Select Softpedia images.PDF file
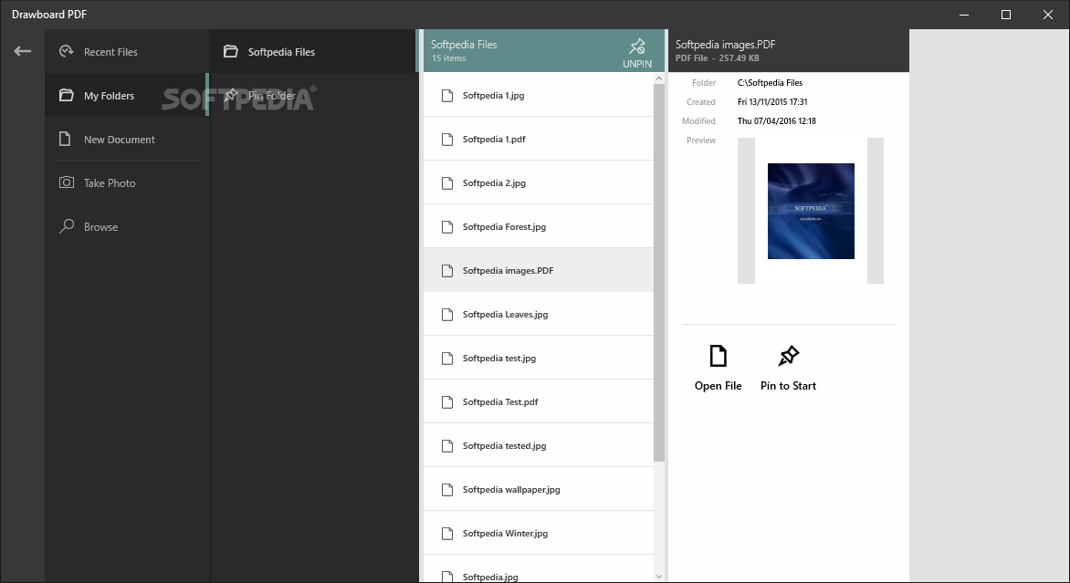The image size is (1070, 583). (x=539, y=270)
